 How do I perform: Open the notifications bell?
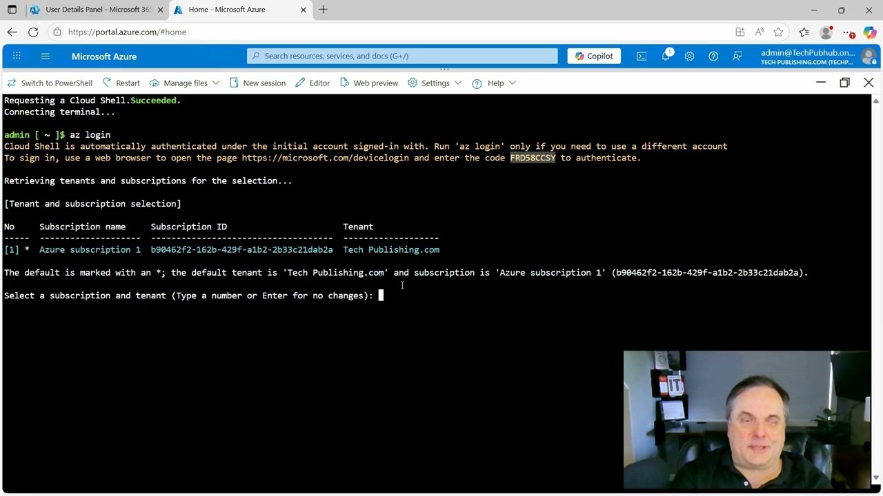[x=666, y=56]
